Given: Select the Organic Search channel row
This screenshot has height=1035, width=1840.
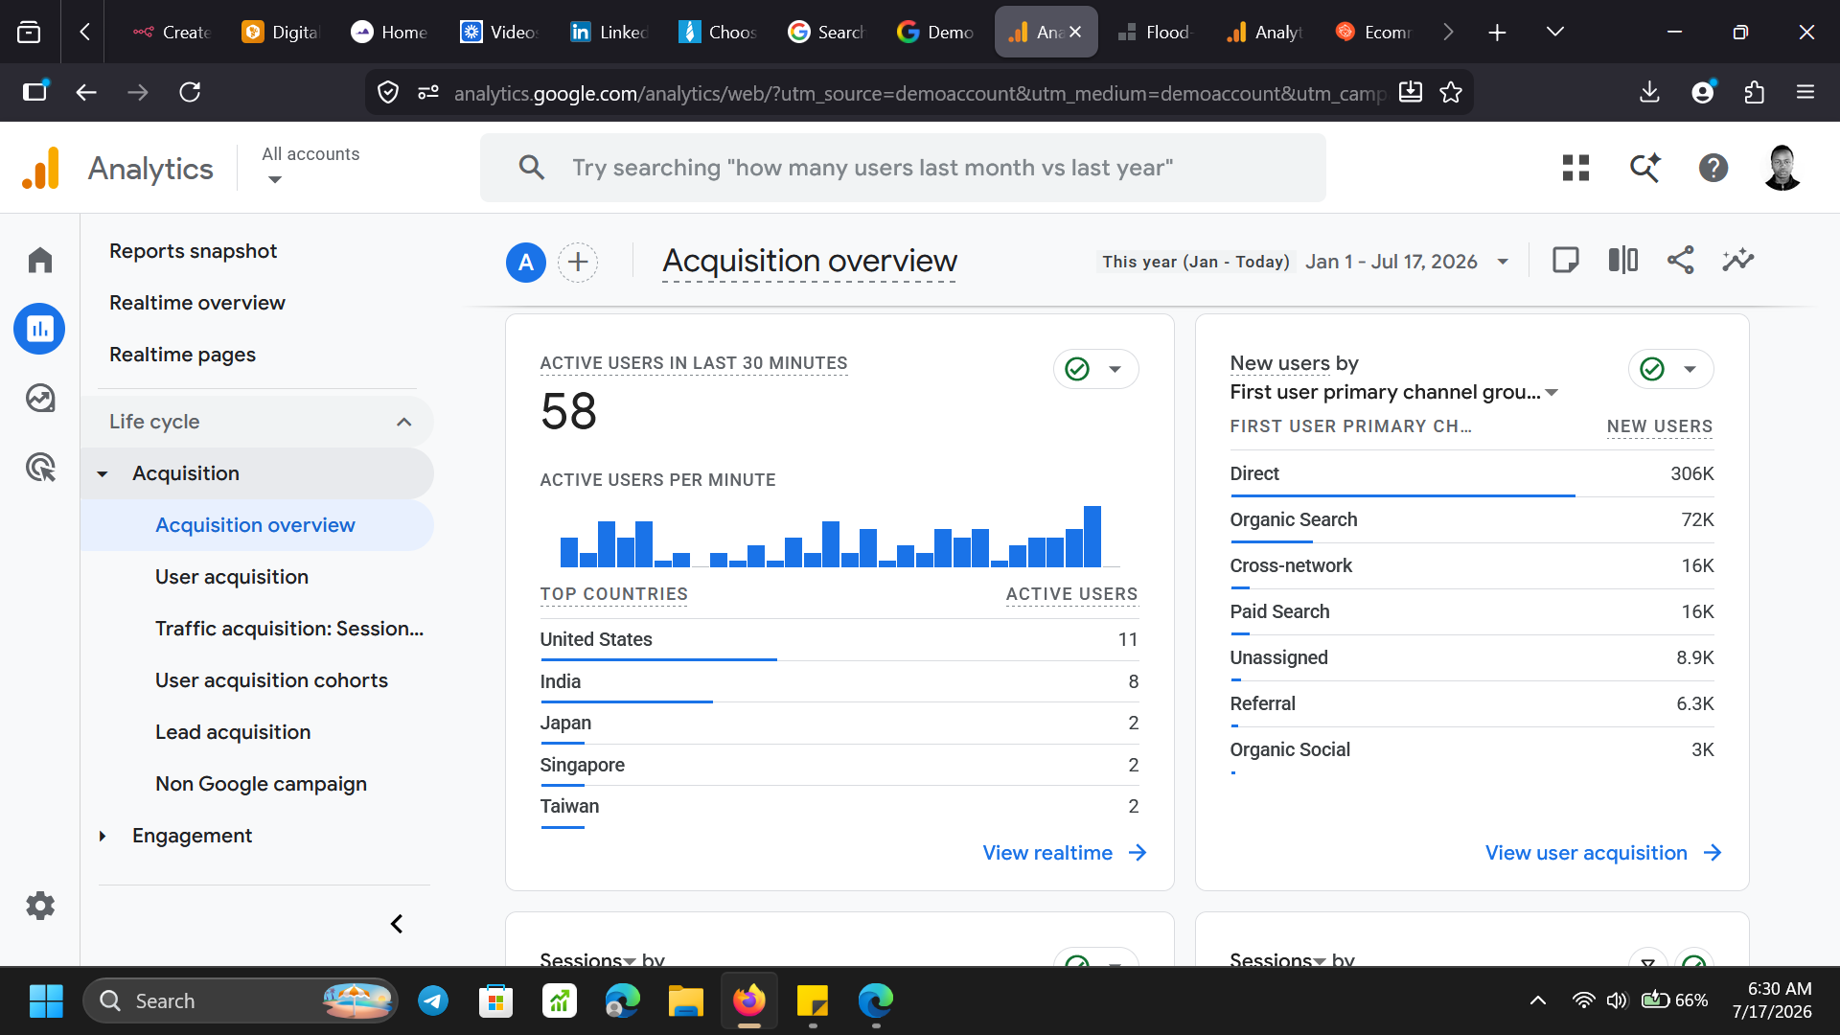Looking at the screenshot, I should (1472, 519).
